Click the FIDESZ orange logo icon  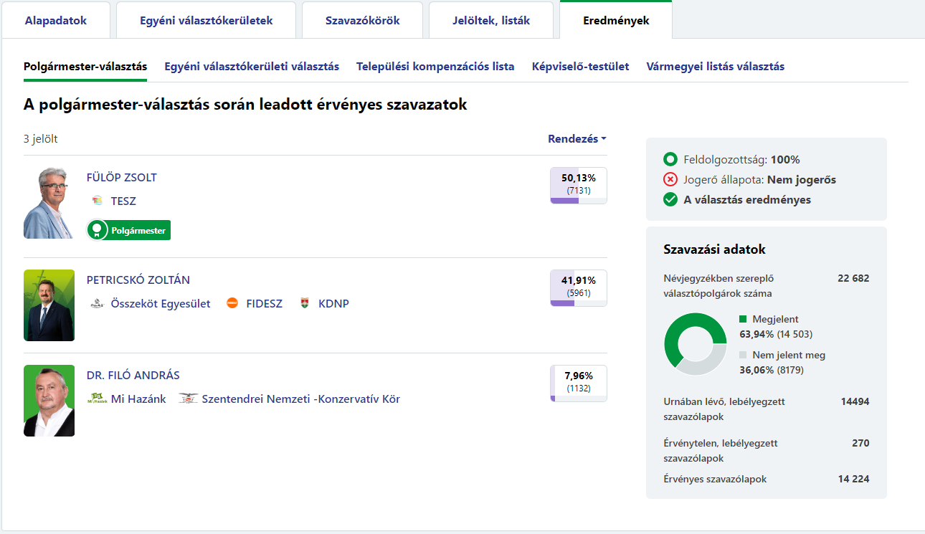click(x=232, y=304)
